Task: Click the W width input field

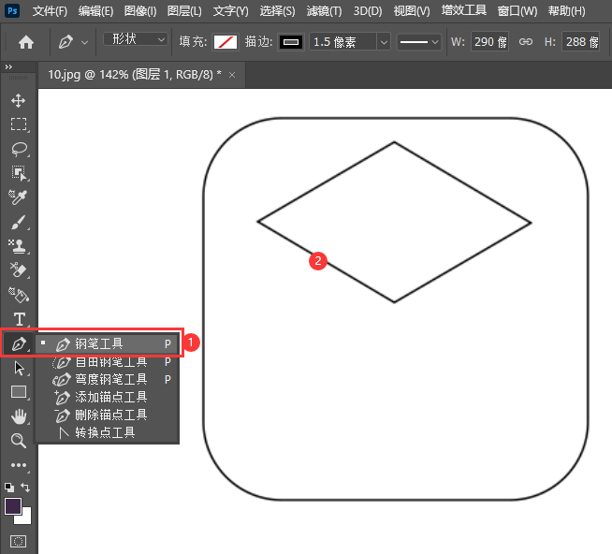Action: tap(489, 42)
